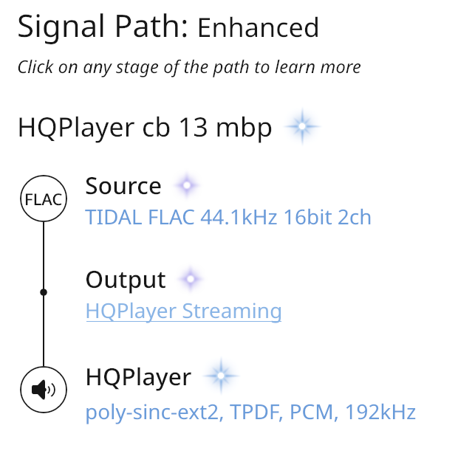
Task: Click the Signal Path: Enhanced heading
Action: (168, 27)
